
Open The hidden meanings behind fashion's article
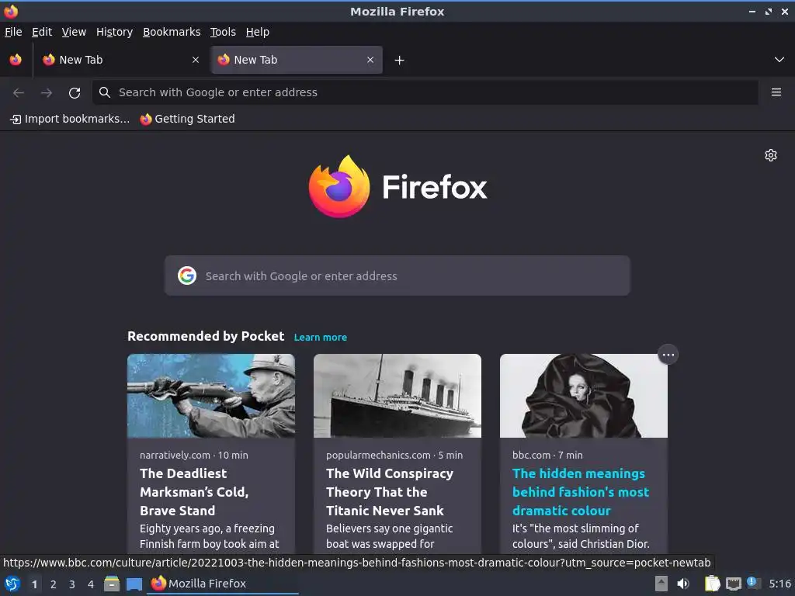pos(581,491)
